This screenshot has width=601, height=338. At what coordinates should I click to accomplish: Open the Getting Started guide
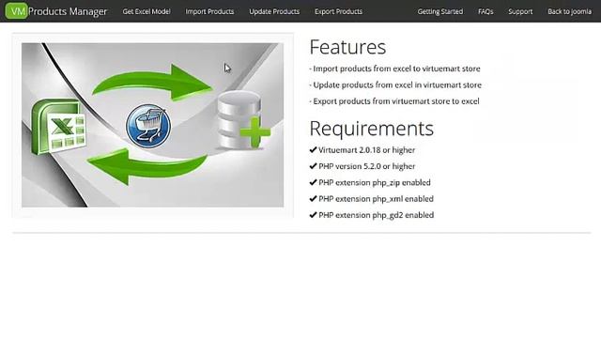point(440,11)
